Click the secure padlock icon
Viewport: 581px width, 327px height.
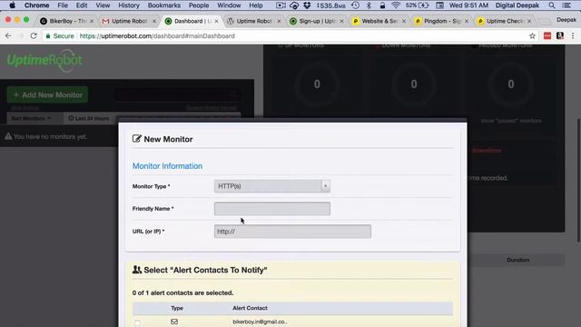(48, 36)
